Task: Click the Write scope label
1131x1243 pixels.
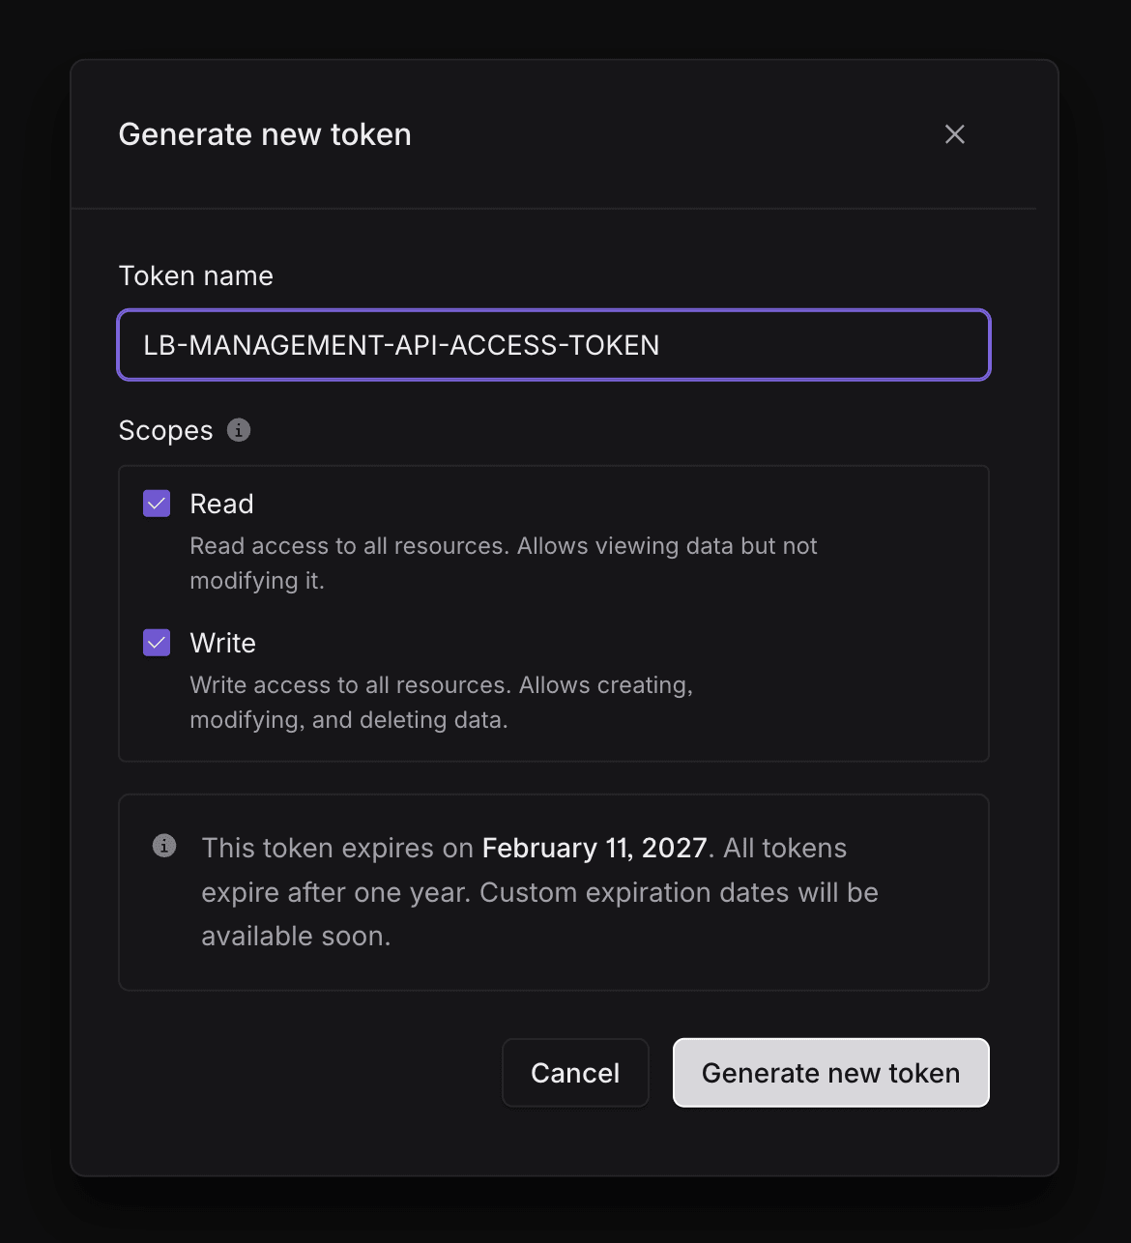Action: coord(222,642)
